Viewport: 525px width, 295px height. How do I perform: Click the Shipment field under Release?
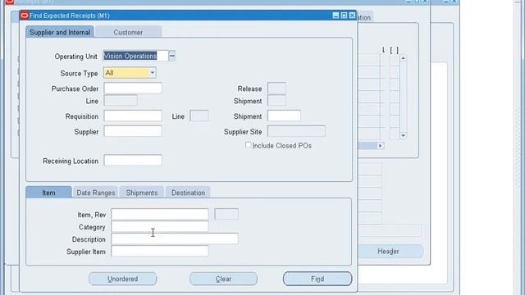pyautogui.click(x=276, y=101)
